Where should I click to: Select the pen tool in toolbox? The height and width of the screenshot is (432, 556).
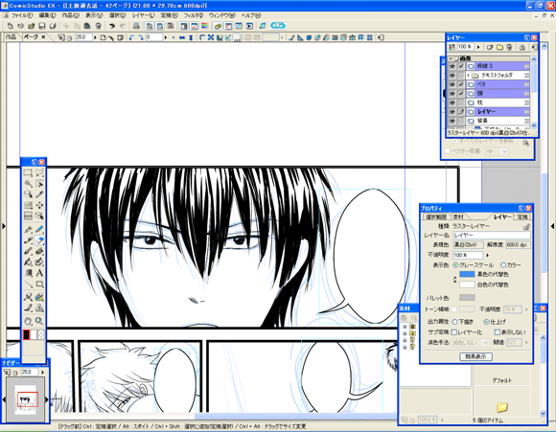28,230
